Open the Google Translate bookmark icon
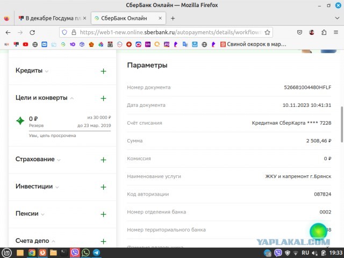The image size is (344, 258). pyautogui.click(x=185, y=44)
